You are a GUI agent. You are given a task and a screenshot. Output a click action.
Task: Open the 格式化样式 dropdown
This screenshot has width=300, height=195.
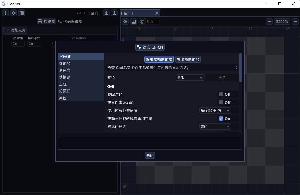click(215, 127)
